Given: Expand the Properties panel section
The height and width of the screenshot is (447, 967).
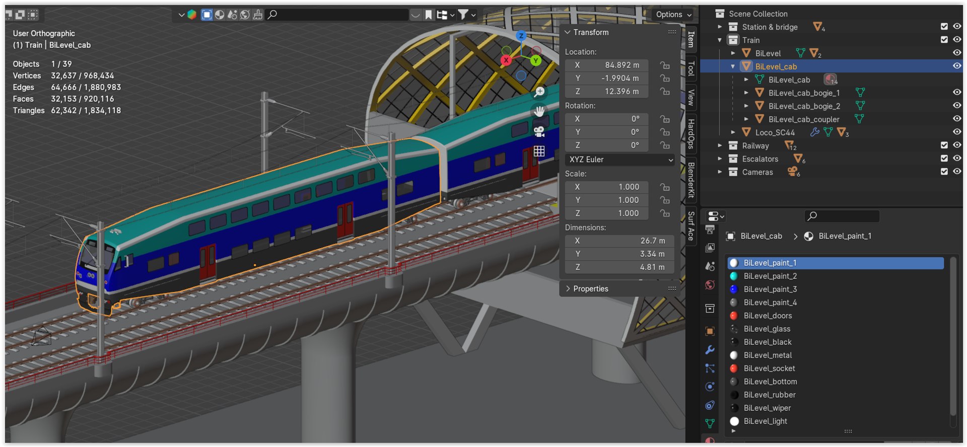Looking at the screenshot, I should click(x=568, y=288).
